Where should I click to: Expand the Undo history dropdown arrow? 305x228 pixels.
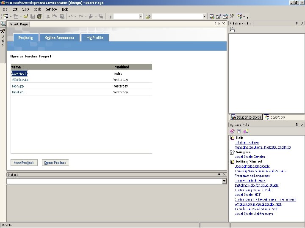[x=75, y=16]
